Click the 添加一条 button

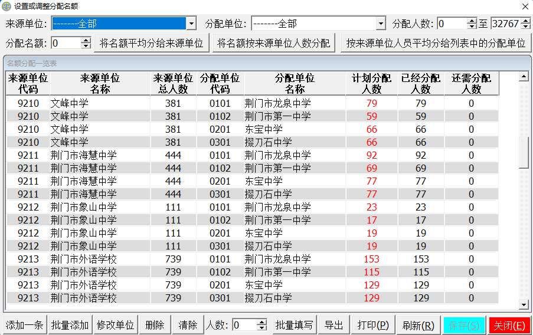tap(24, 325)
